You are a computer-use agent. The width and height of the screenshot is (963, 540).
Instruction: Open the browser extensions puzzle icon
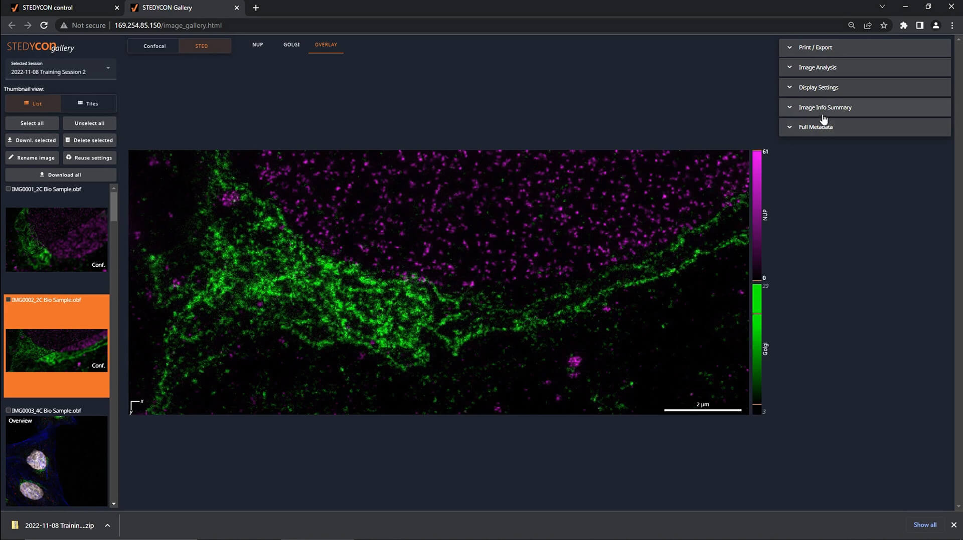(903, 25)
